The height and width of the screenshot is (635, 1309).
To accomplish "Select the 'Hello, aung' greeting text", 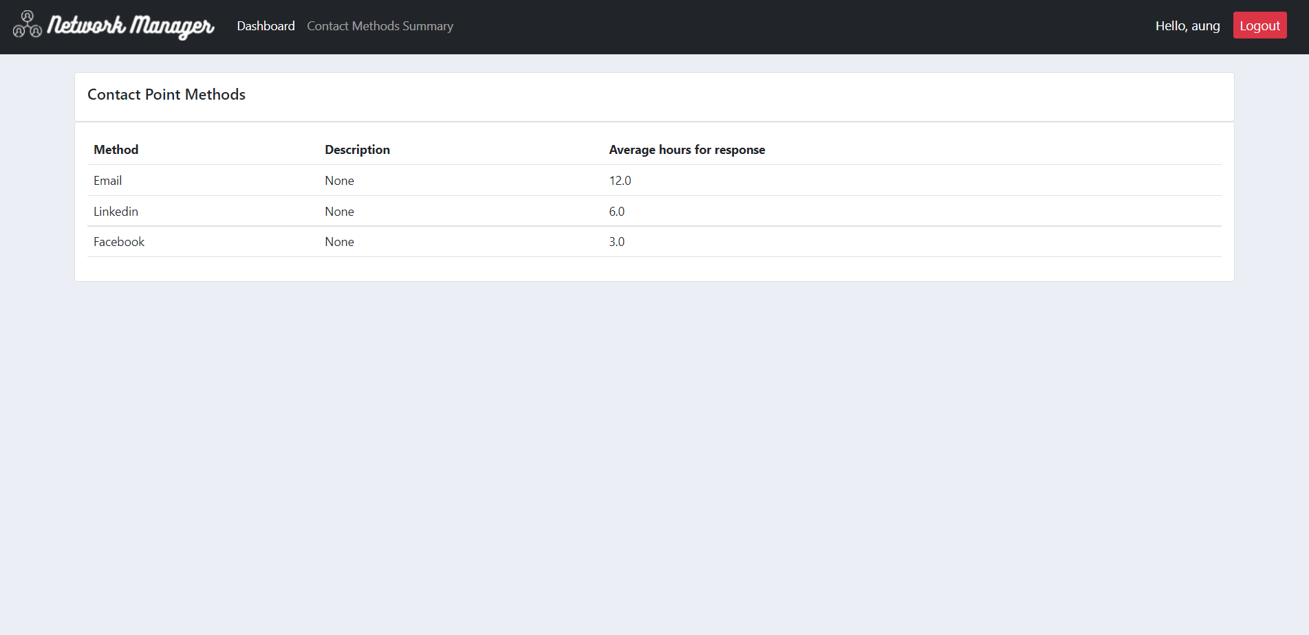I will (x=1187, y=26).
